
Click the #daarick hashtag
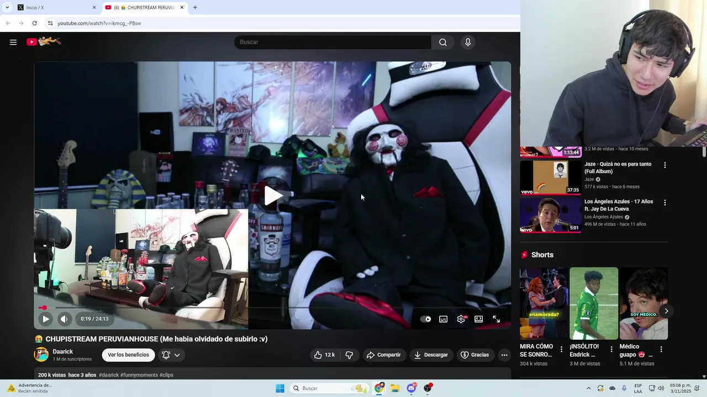click(x=109, y=375)
